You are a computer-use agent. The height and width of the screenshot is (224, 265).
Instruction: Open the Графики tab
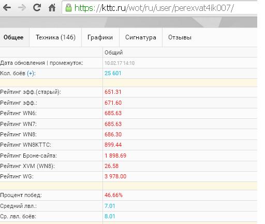(x=100, y=37)
